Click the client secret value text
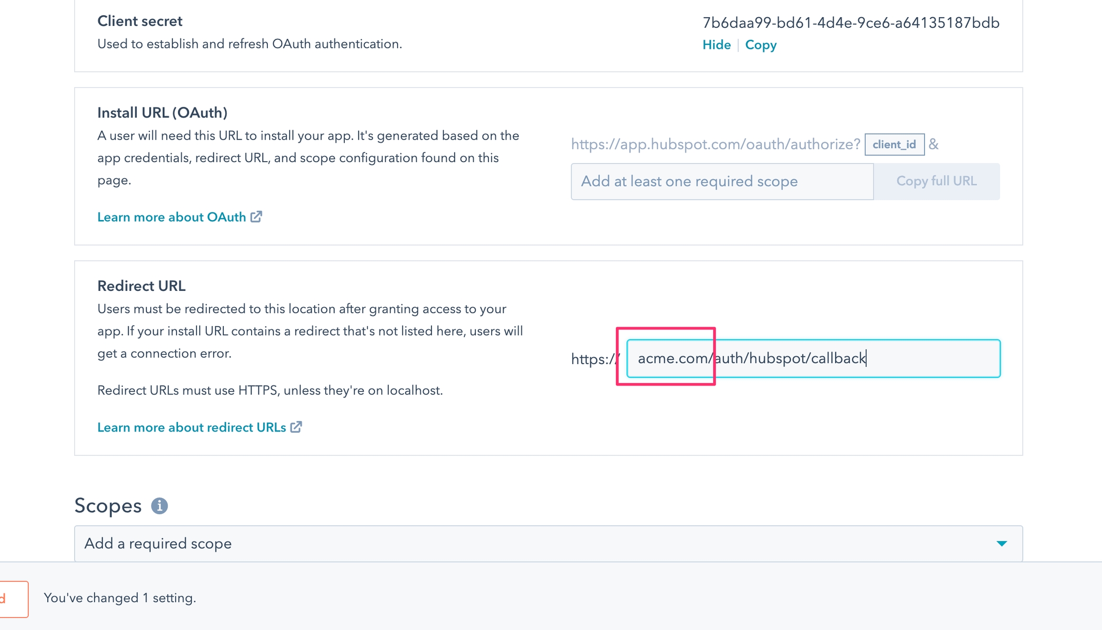The image size is (1102, 630). (x=850, y=22)
